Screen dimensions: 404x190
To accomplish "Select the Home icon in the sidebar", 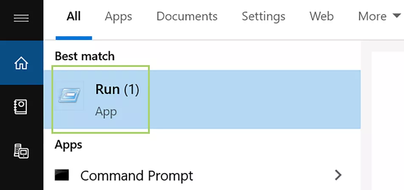I will (21, 63).
